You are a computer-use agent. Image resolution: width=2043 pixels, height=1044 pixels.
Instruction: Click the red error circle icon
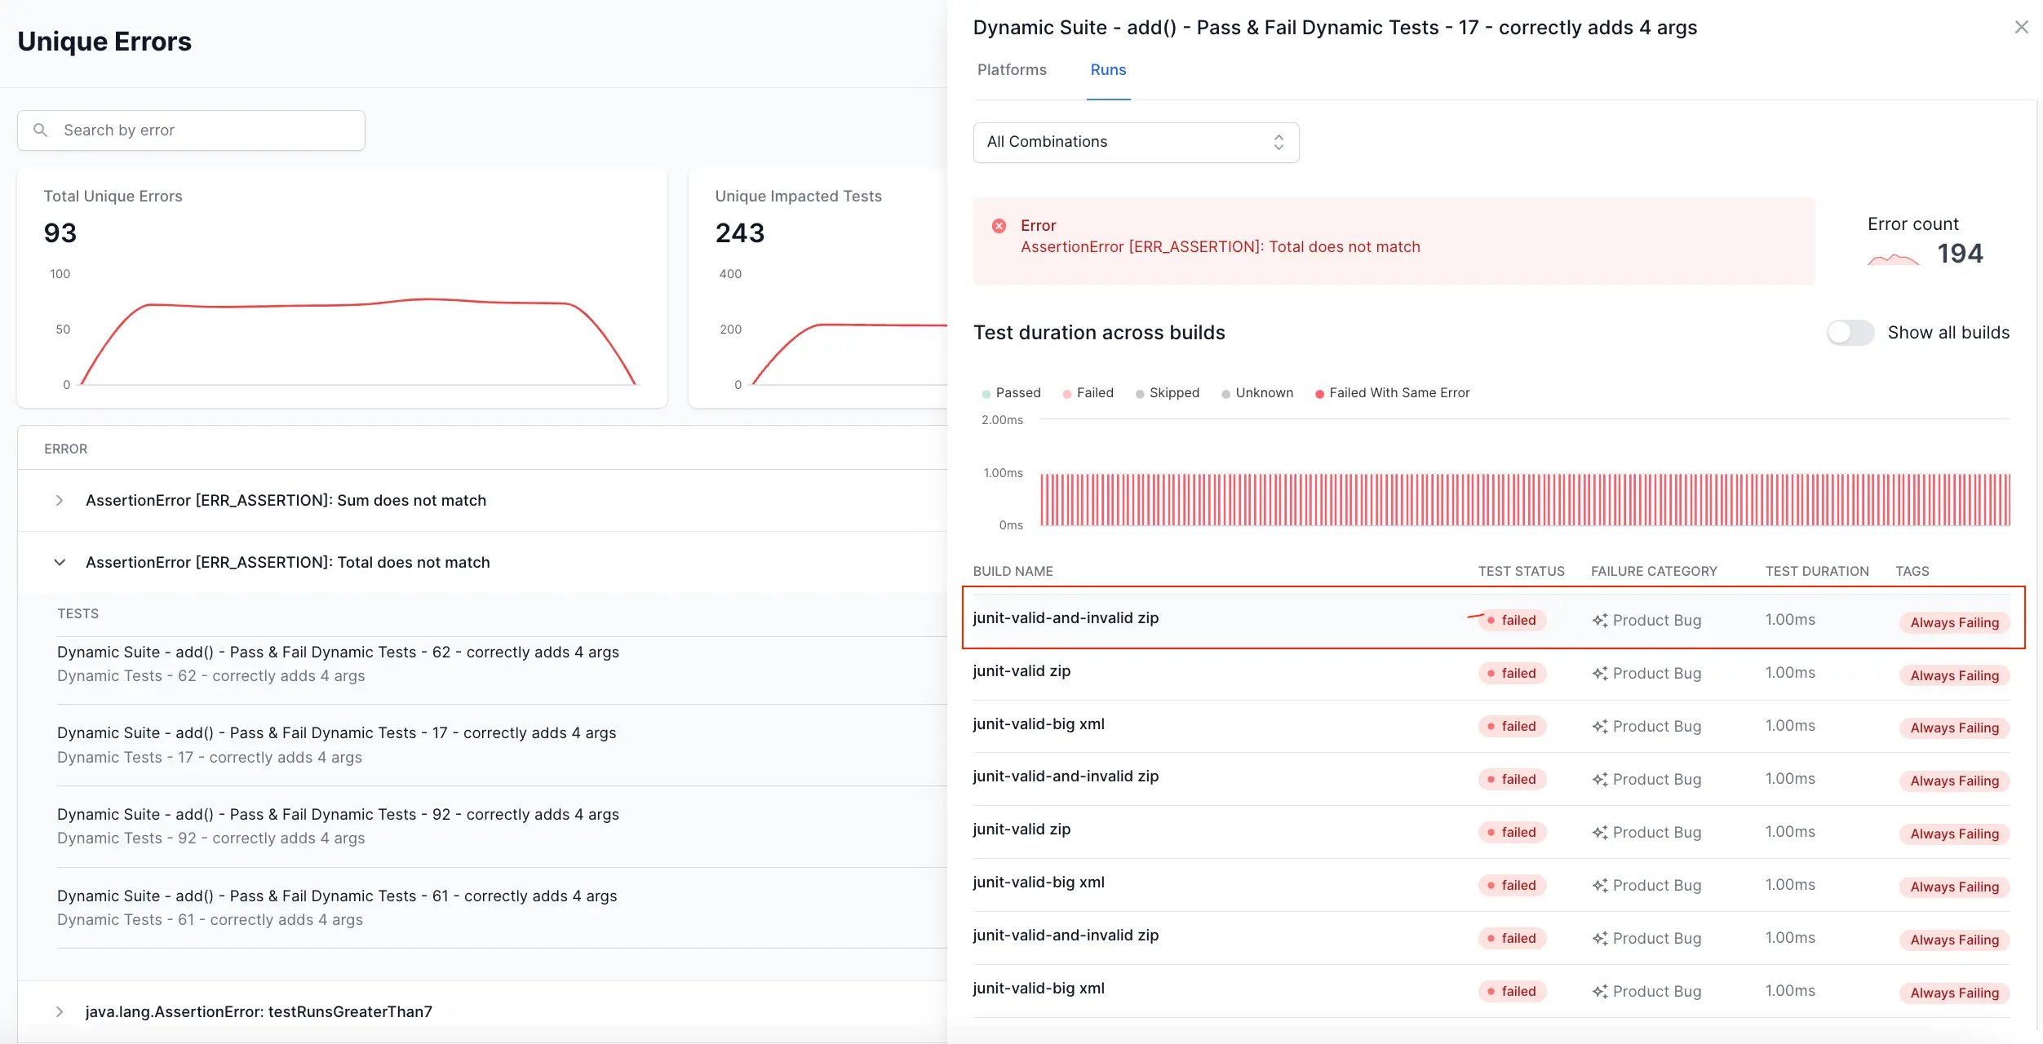pyautogui.click(x=999, y=226)
